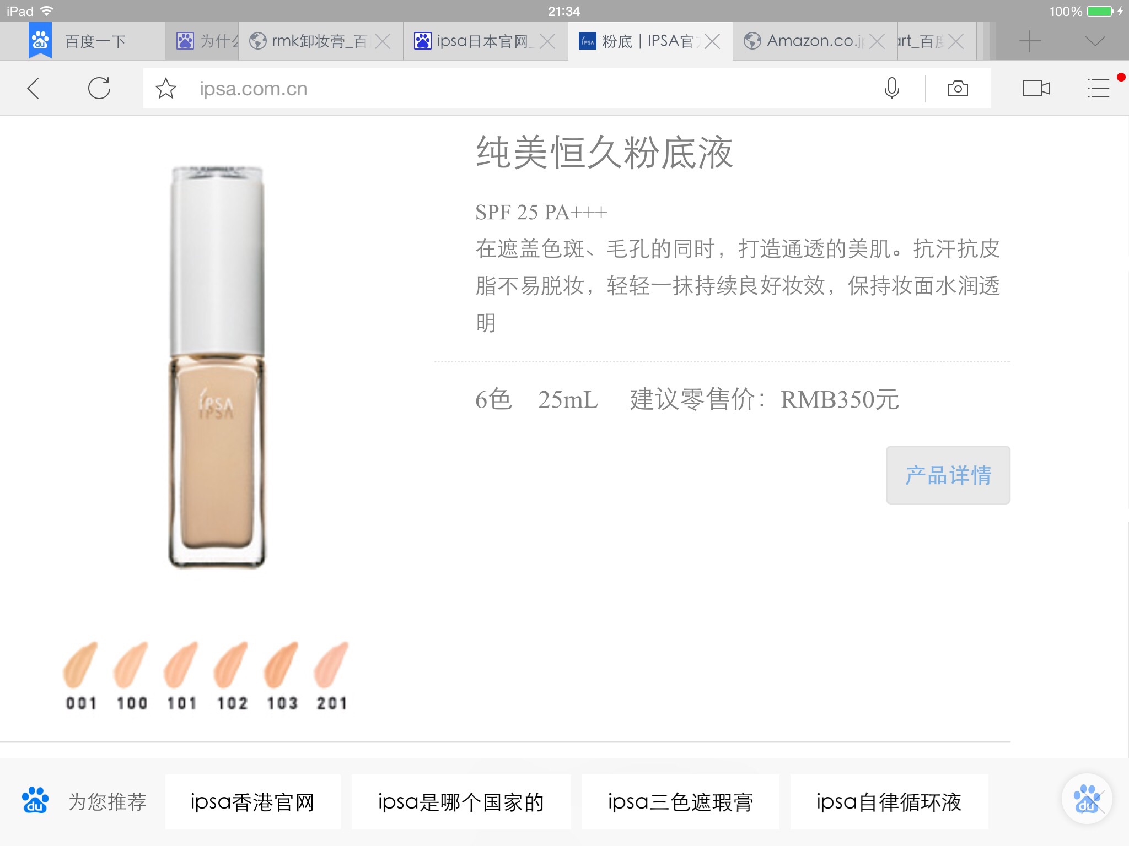Tap the price text RMB350元
Image resolution: width=1129 pixels, height=846 pixels.
pyautogui.click(x=840, y=399)
